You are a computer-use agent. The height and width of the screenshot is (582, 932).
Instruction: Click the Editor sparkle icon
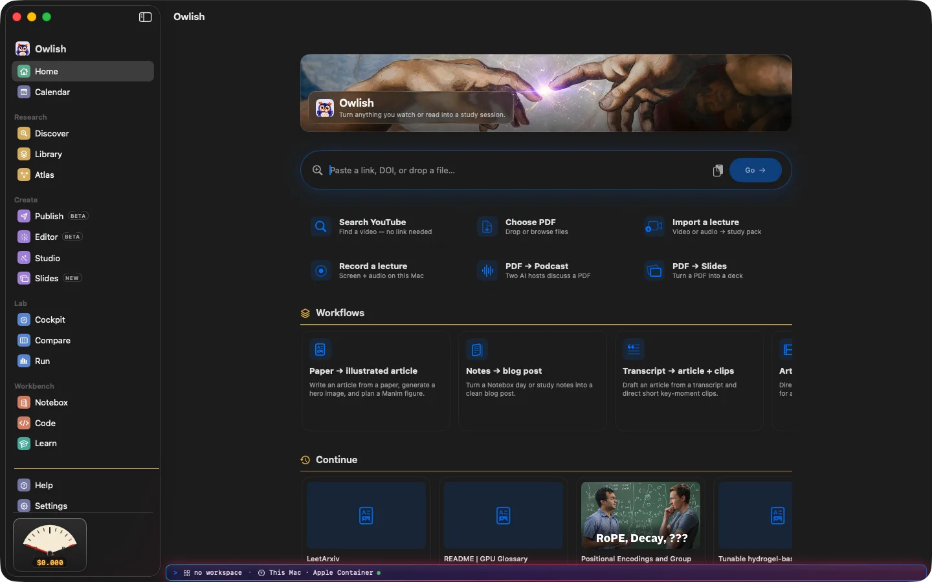[x=24, y=237]
